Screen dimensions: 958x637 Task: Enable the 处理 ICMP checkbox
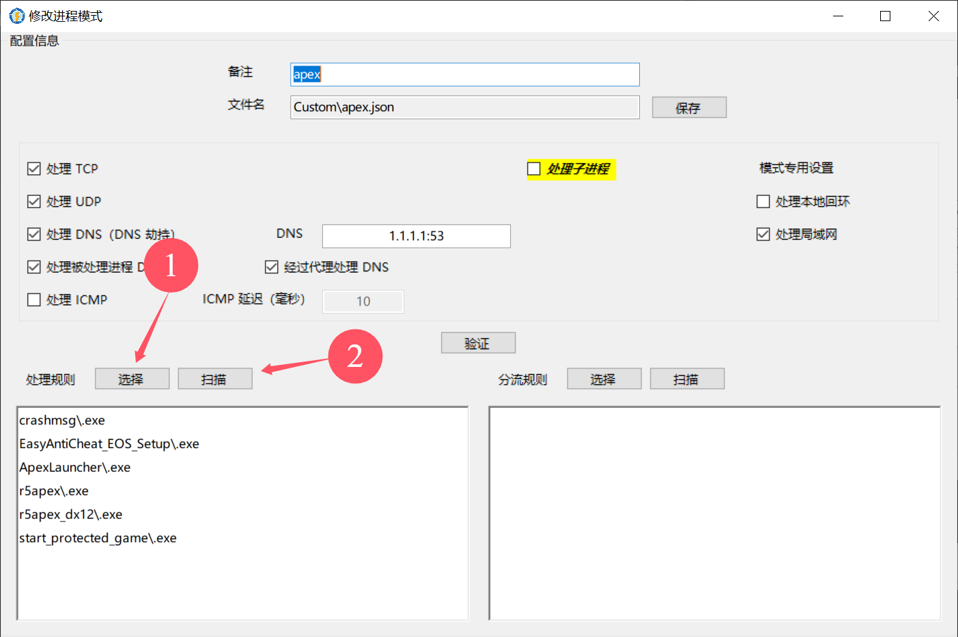tap(34, 299)
